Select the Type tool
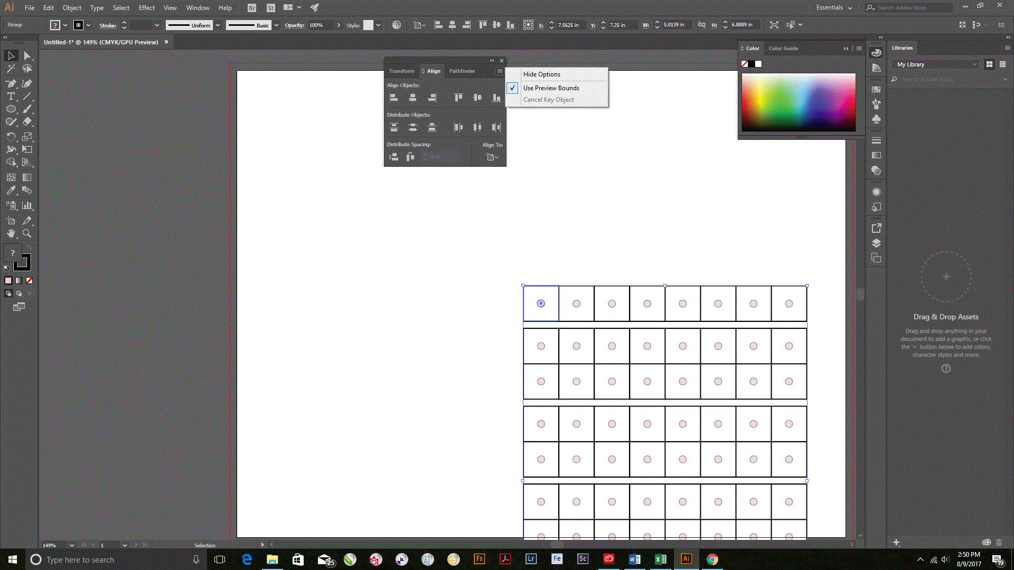Viewport: 1014px width, 570px height. [x=11, y=96]
